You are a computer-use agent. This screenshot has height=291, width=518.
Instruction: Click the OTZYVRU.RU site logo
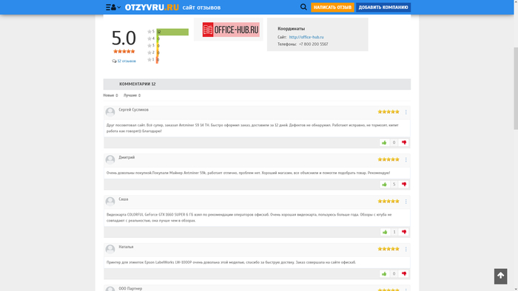pos(152,7)
